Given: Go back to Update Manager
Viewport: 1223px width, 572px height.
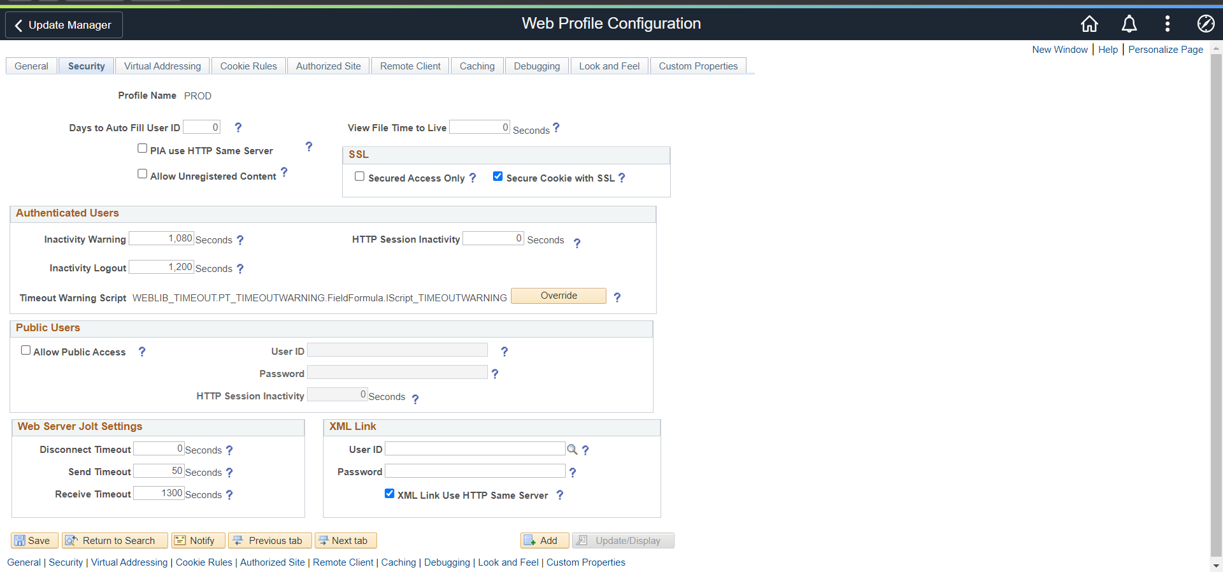Looking at the screenshot, I should [64, 25].
